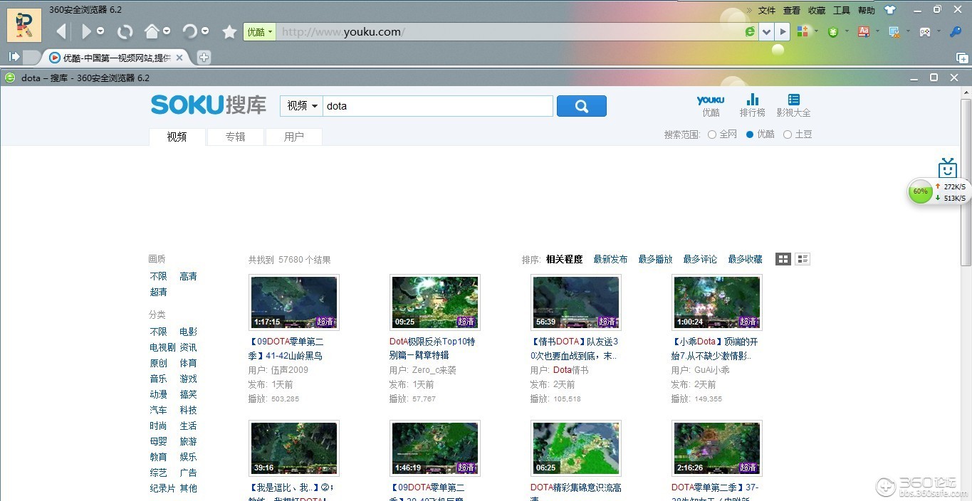Select the 全网 search scope radio button

click(712, 135)
